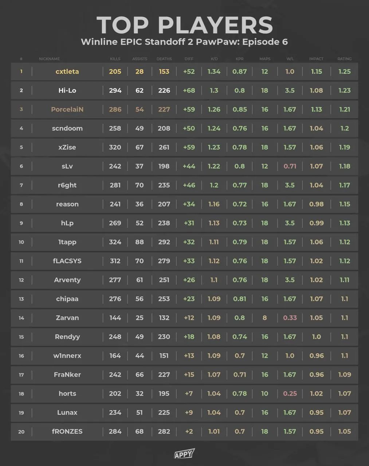The width and height of the screenshot is (369, 466).
Task: Click on PorcelaiN's nickname in third place
Action: (x=67, y=110)
